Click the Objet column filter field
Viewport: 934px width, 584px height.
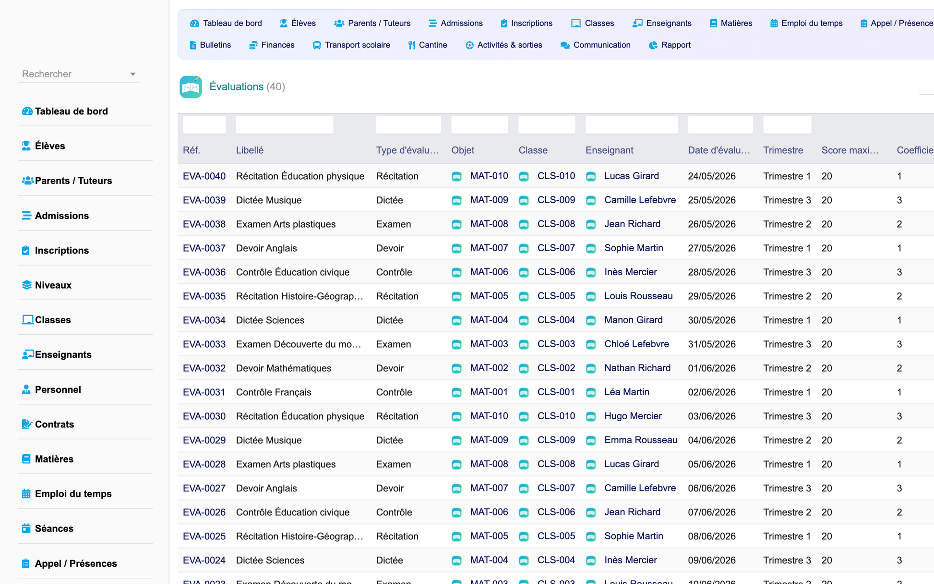pyautogui.click(x=479, y=125)
